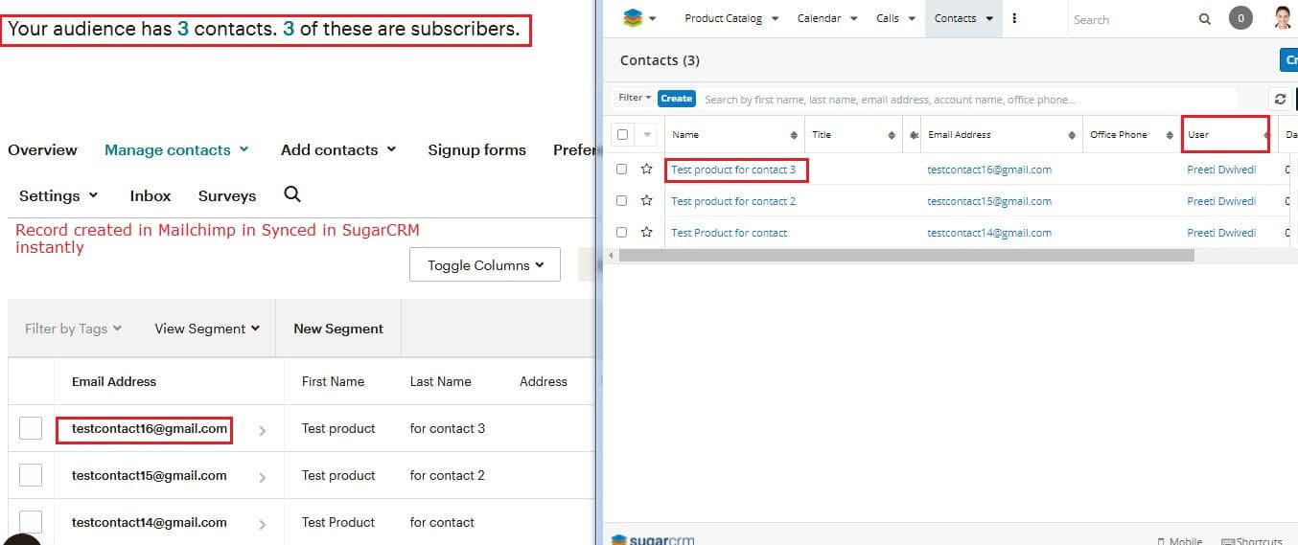Open Test product for contact 2 record
The width and height of the screenshot is (1298, 545).
pos(733,201)
